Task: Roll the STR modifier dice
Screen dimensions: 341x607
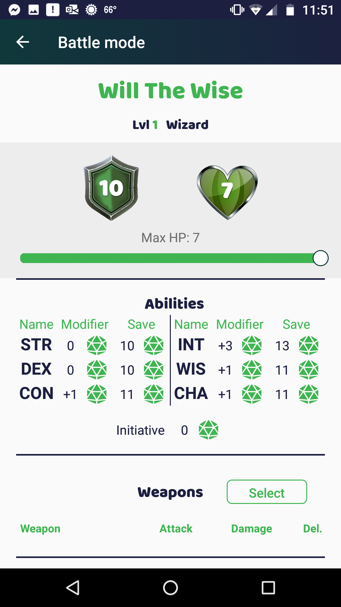Action: coord(97,346)
